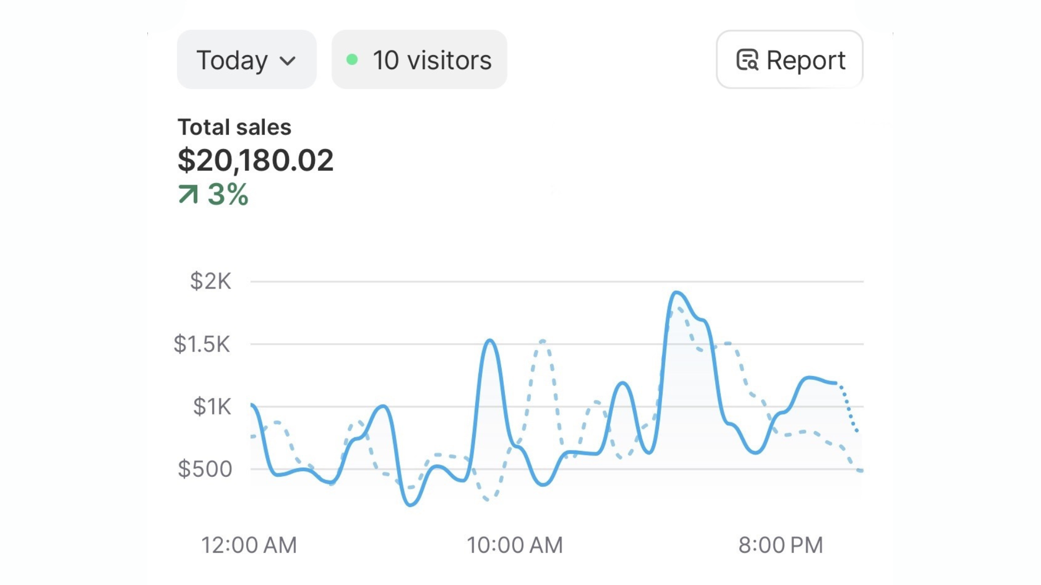Click the 12:00 AM time marker

(249, 545)
